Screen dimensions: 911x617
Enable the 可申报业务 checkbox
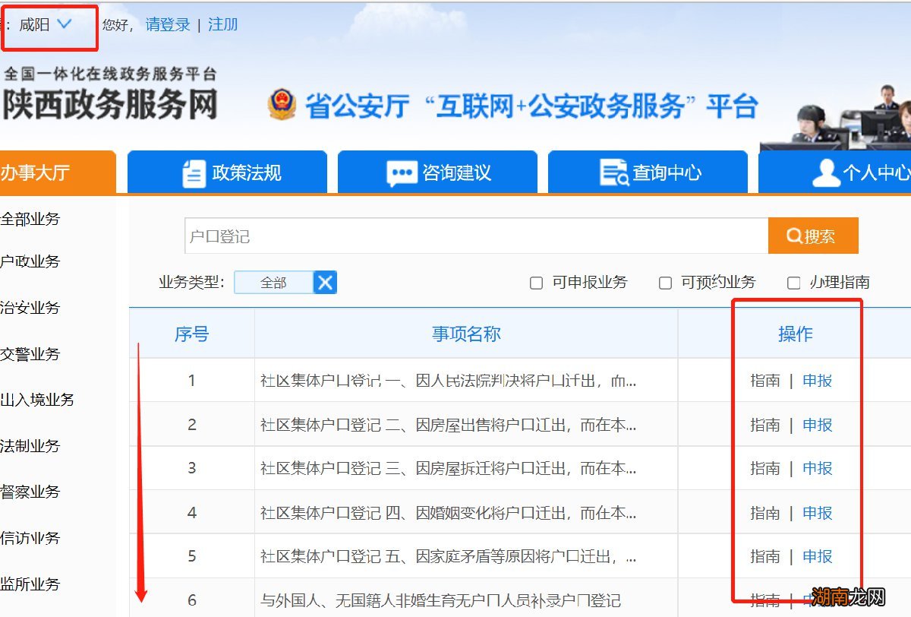pyautogui.click(x=535, y=282)
